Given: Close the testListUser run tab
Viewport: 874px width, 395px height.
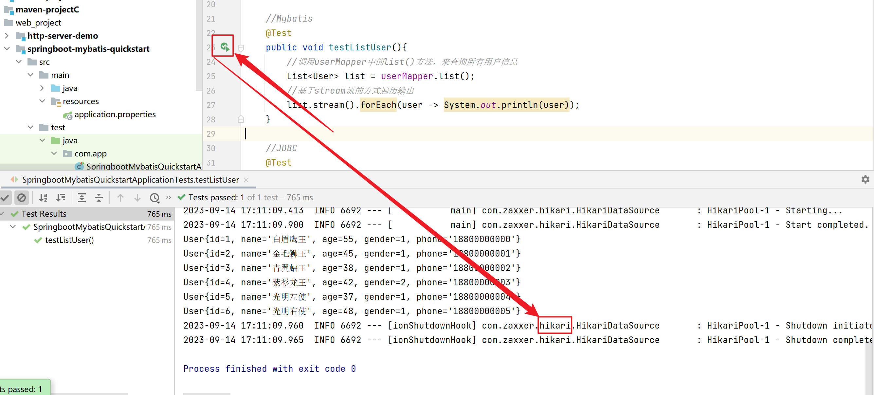Looking at the screenshot, I should [x=246, y=180].
